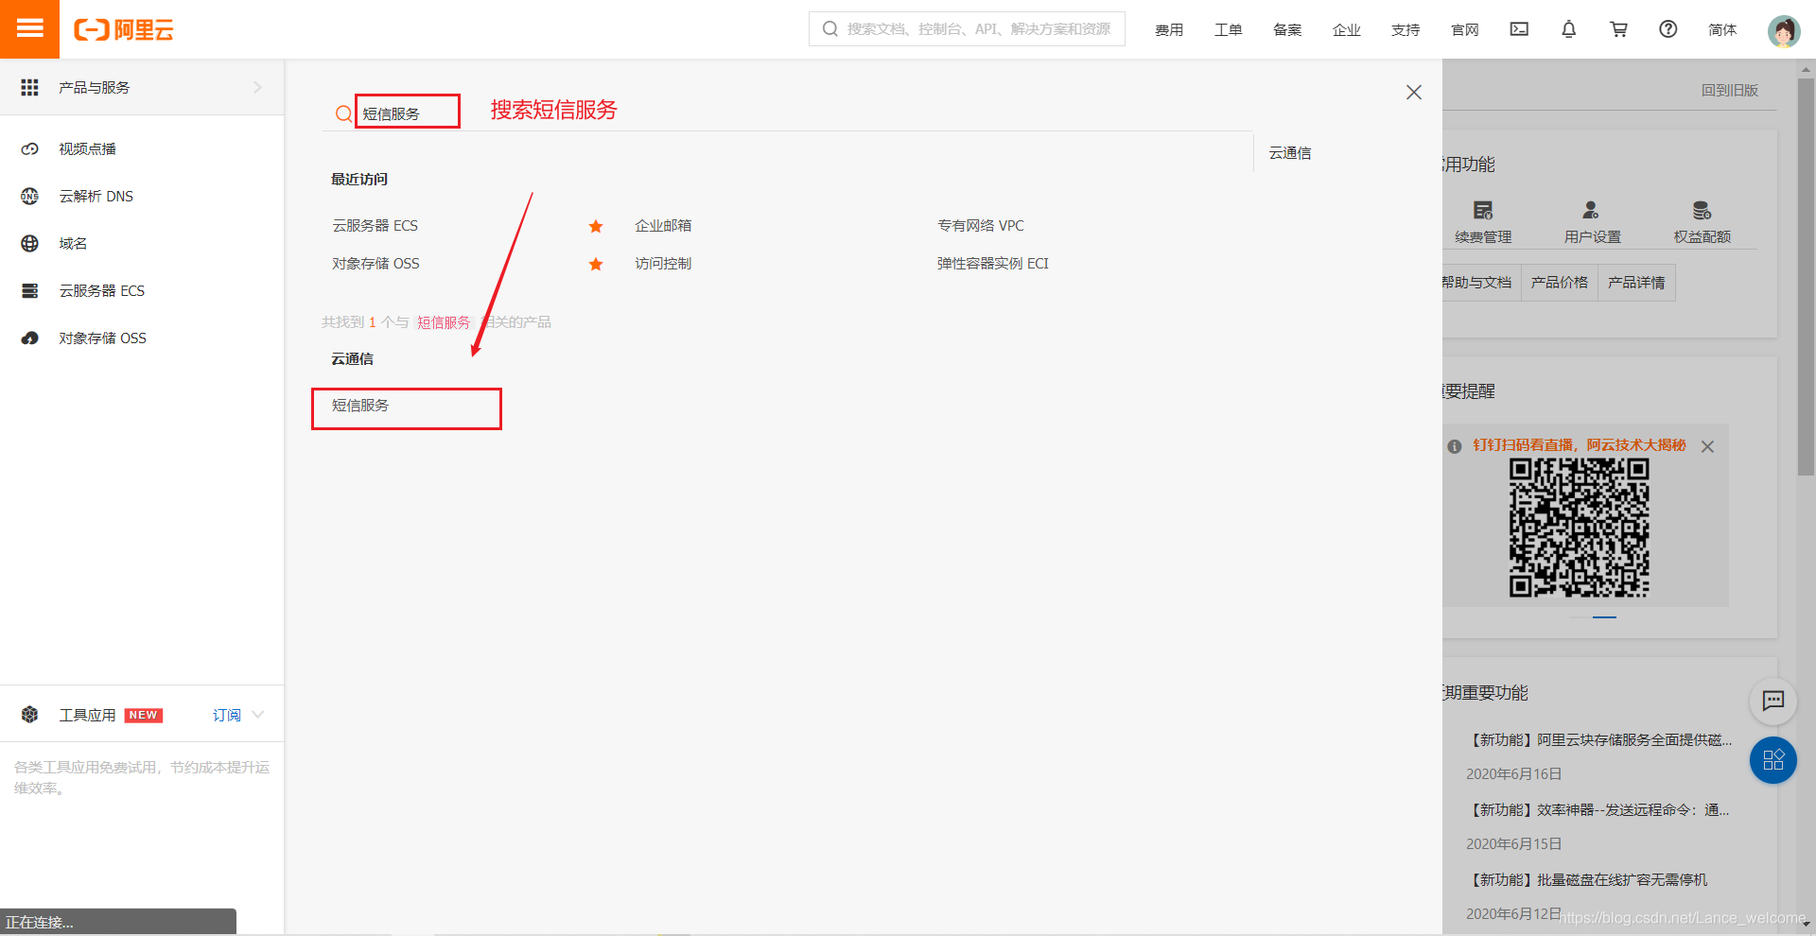Screen dimensions: 1816x936
Task: Expand the 产品与服务 chevron
Action: click(x=257, y=87)
